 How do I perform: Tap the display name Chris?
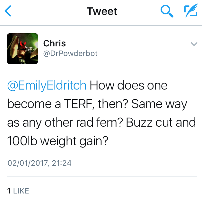coord(55,43)
